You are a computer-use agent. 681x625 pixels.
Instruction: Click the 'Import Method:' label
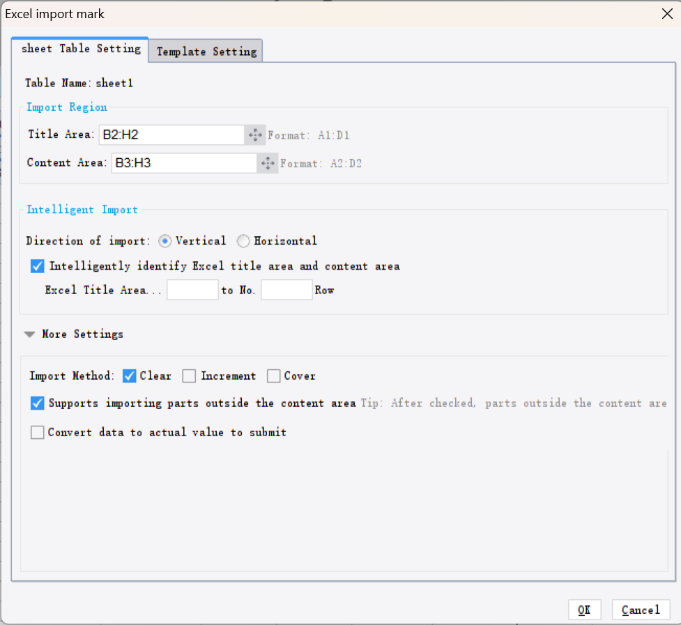(x=72, y=376)
